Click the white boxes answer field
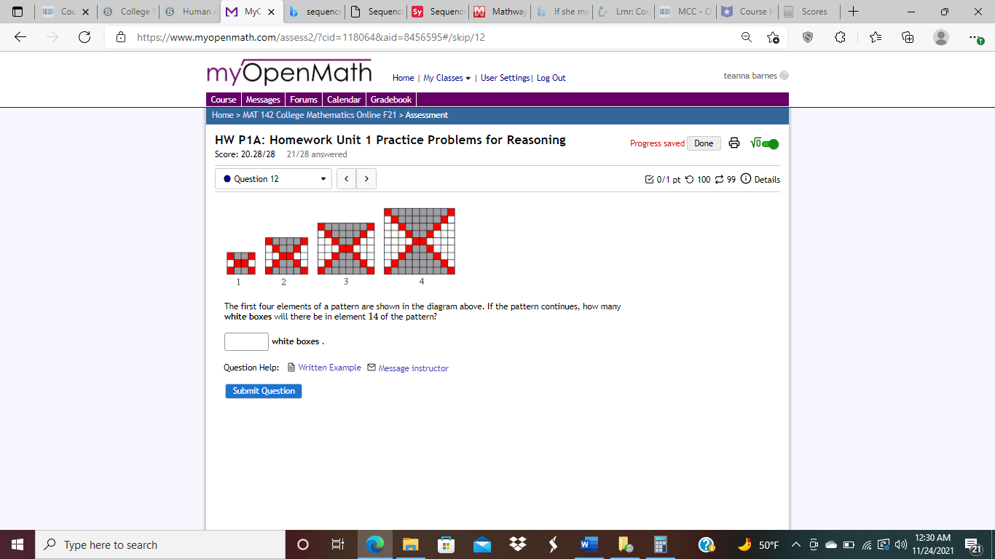The height and width of the screenshot is (559, 995). click(x=246, y=341)
